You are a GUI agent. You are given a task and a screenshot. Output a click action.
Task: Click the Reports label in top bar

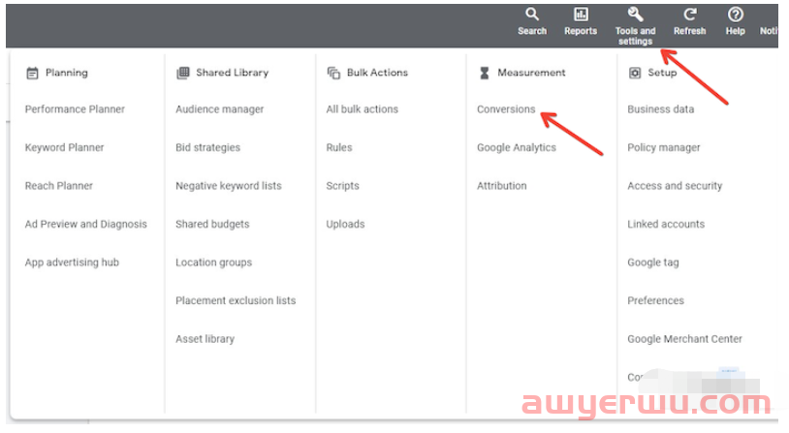(x=581, y=31)
